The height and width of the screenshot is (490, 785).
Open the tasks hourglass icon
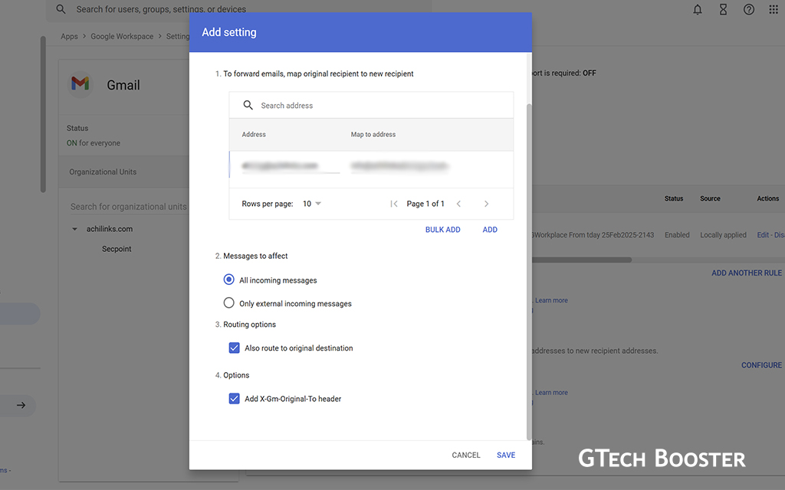pyautogui.click(x=723, y=10)
